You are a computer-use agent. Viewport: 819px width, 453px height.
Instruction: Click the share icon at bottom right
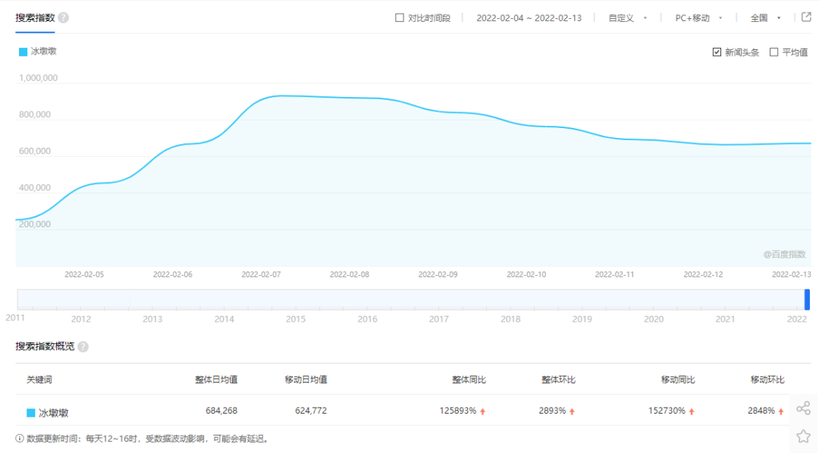tap(803, 409)
